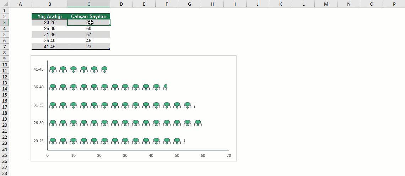The height and width of the screenshot is (176, 405).
Task: Click horizontal axis value 60 in chart
Action: (x=203, y=156)
